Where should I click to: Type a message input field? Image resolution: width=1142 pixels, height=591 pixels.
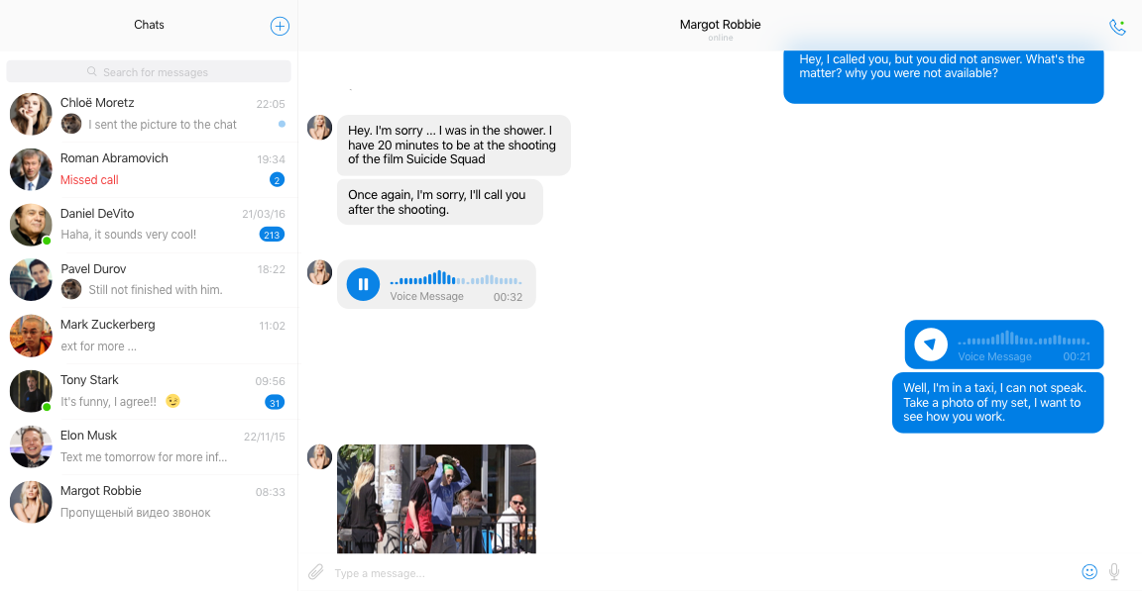[x=694, y=573]
